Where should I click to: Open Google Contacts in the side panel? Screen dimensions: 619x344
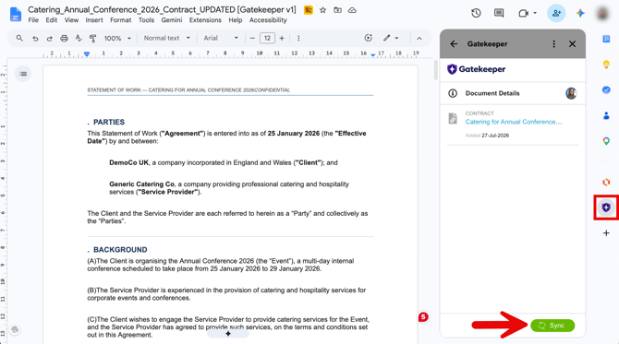coord(606,115)
